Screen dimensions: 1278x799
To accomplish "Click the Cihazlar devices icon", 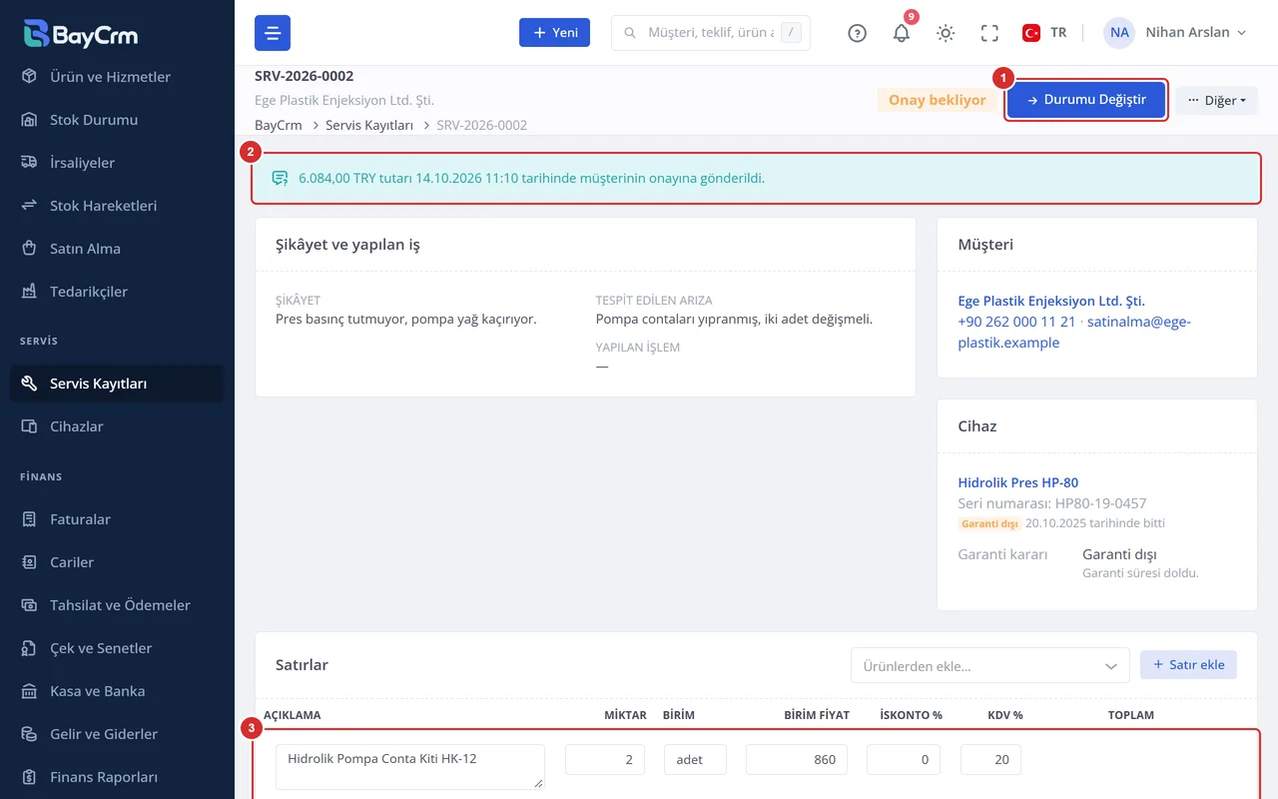I will [x=30, y=426].
